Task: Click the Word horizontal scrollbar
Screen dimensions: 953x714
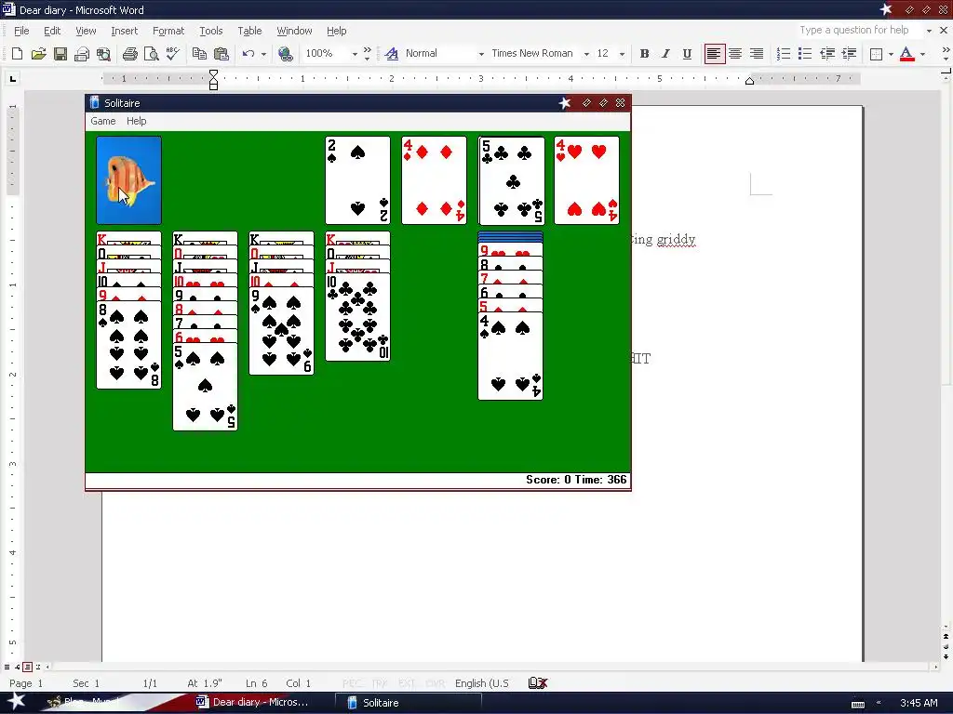Action: [x=491, y=667]
